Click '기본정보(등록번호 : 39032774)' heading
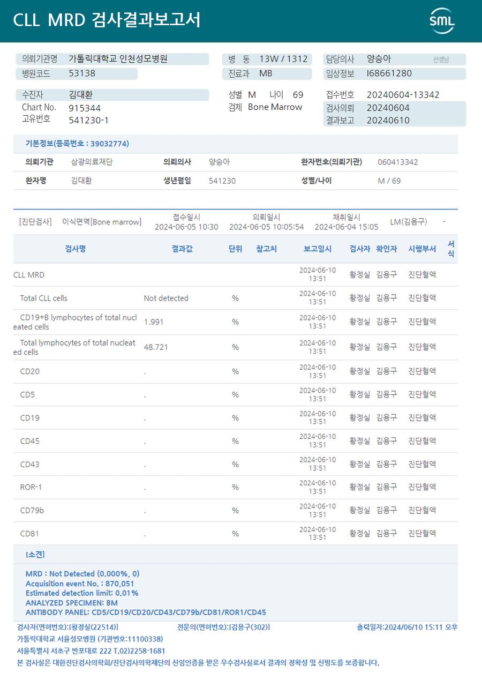This screenshot has width=482, height=681. [x=77, y=144]
